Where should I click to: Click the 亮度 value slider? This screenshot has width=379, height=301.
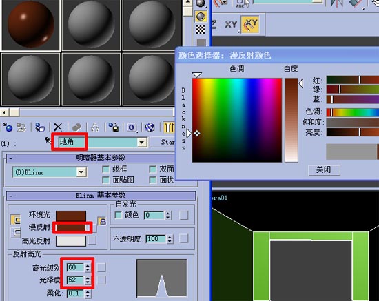tap(353, 132)
